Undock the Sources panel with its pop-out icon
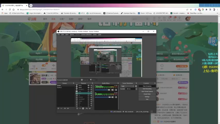 coord(92,83)
